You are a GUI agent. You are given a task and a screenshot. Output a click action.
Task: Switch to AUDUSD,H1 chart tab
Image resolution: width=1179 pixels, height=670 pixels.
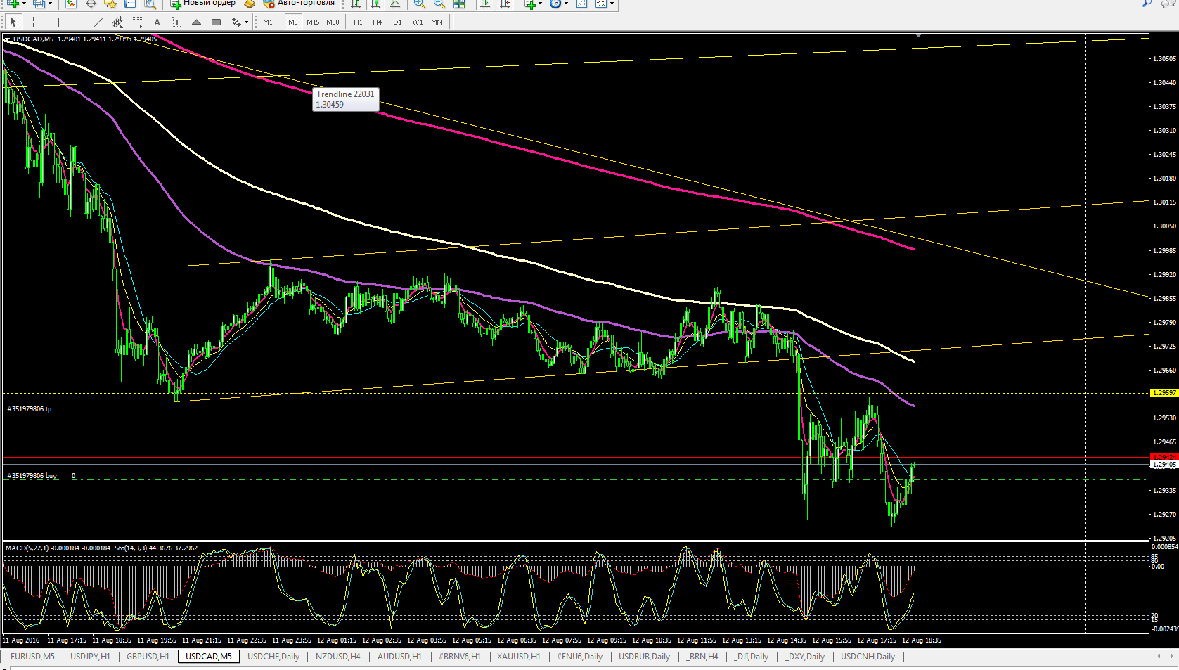(x=399, y=657)
